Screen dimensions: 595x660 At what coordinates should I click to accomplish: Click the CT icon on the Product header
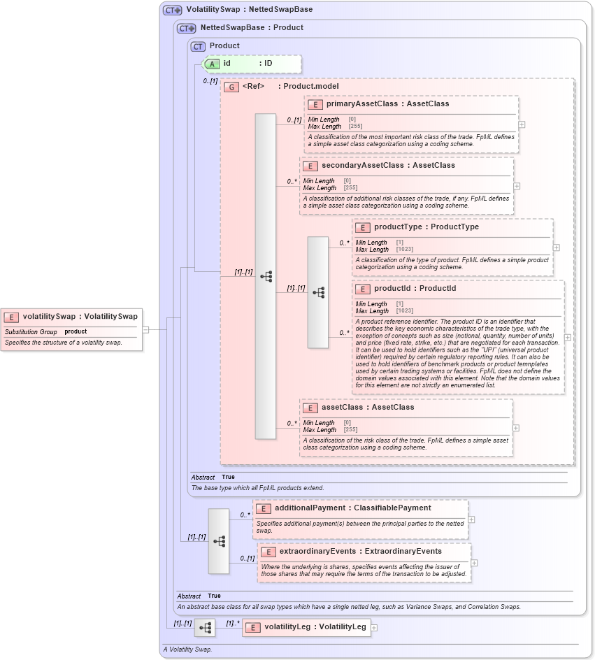point(196,45)
